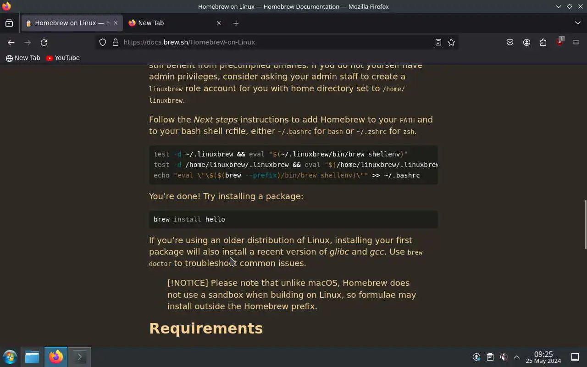Close the New Tab tab
Image resolution: width=587 pixels, height=367 pixels.
pos(219,23)
